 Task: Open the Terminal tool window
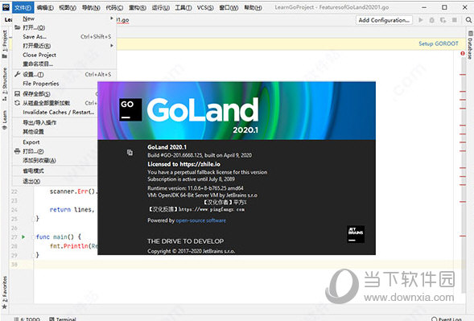pos(63,319)
